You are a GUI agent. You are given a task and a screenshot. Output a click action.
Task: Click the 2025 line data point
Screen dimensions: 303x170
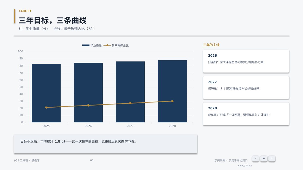46,108
